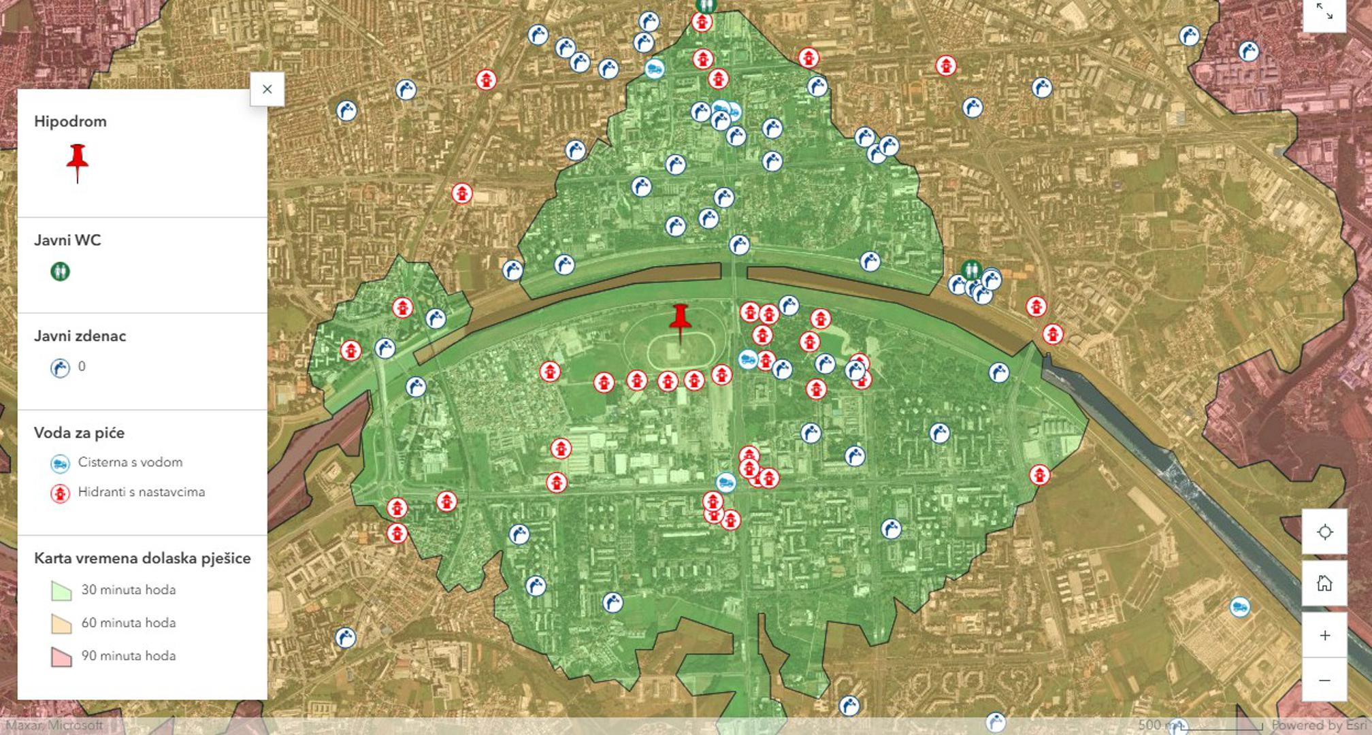The image size is (1372, 735).
Task: Click the Powered by Esri link
Action: 1320,725
